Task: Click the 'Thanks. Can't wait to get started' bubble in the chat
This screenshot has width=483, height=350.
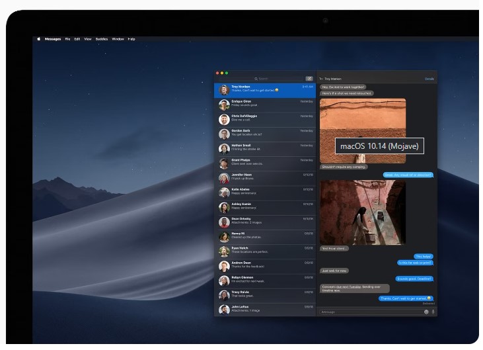Action: 406,298
